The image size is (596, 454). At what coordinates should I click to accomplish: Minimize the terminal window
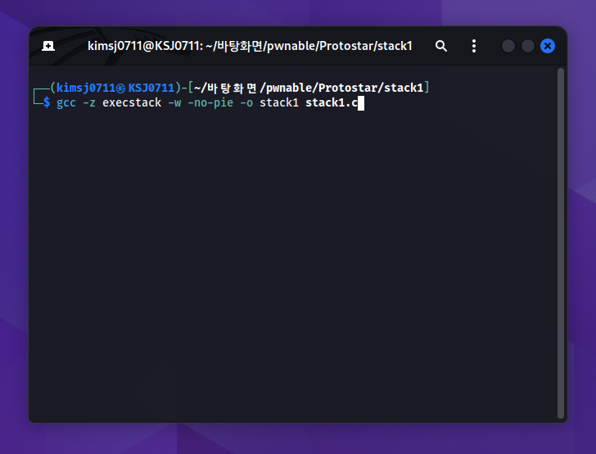(508, 46)
